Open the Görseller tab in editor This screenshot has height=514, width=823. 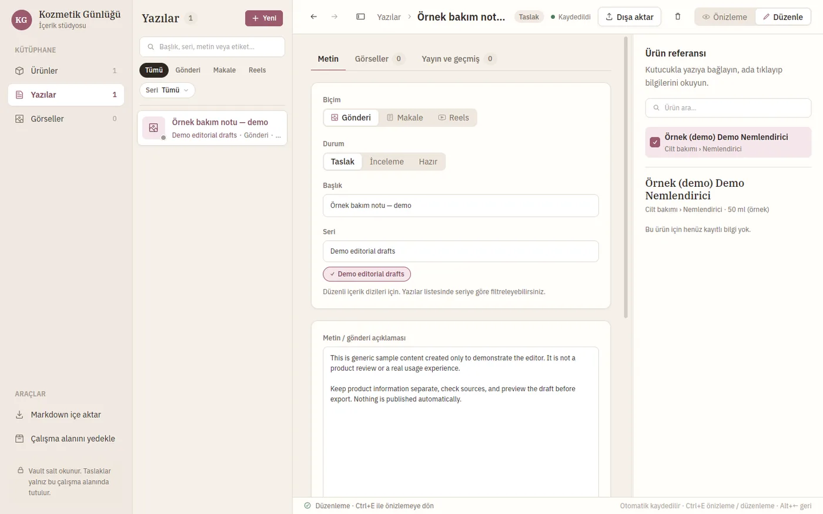pyautogui.click(x=380, y=59)
